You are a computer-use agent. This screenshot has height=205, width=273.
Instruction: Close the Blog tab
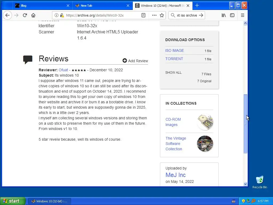pyautogui.click(x=68, y=6)
